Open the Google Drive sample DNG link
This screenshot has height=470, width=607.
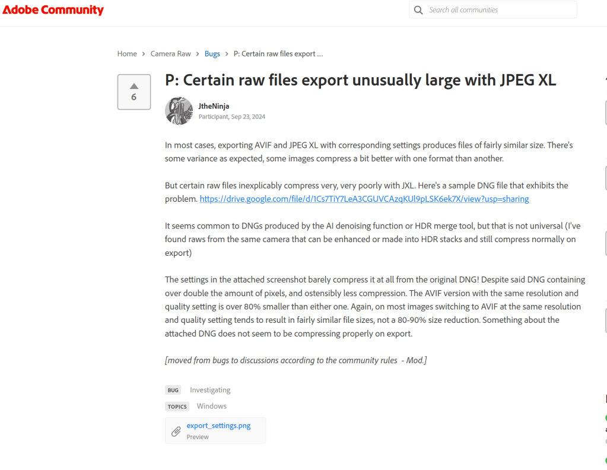(x=364, y=199)
